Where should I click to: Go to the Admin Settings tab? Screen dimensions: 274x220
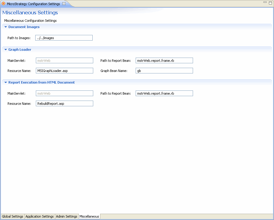click(x=67, y=216)
